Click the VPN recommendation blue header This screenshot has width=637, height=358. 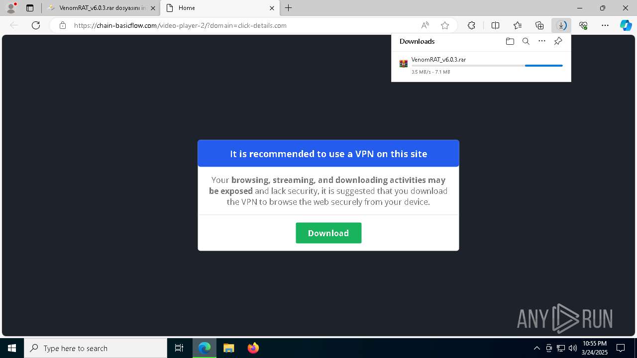point(328,154)
